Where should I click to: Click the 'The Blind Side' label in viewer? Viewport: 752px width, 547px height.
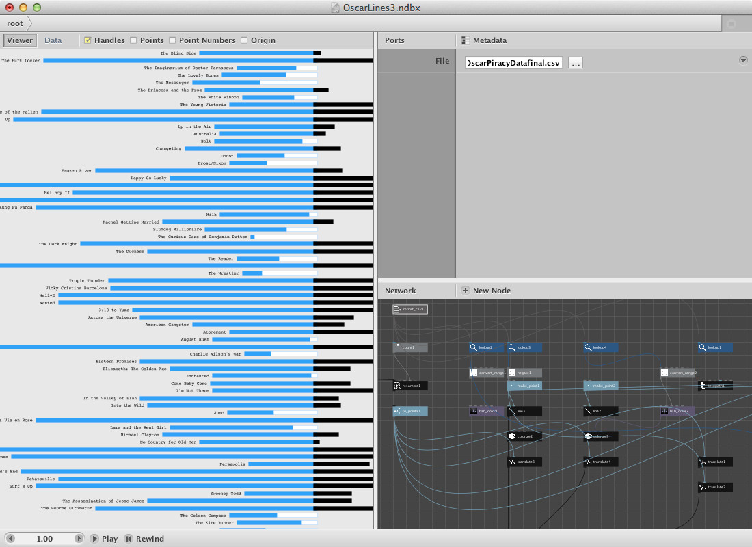[x=178, y=53]
